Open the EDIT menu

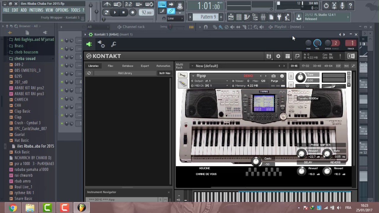[15, 10]
